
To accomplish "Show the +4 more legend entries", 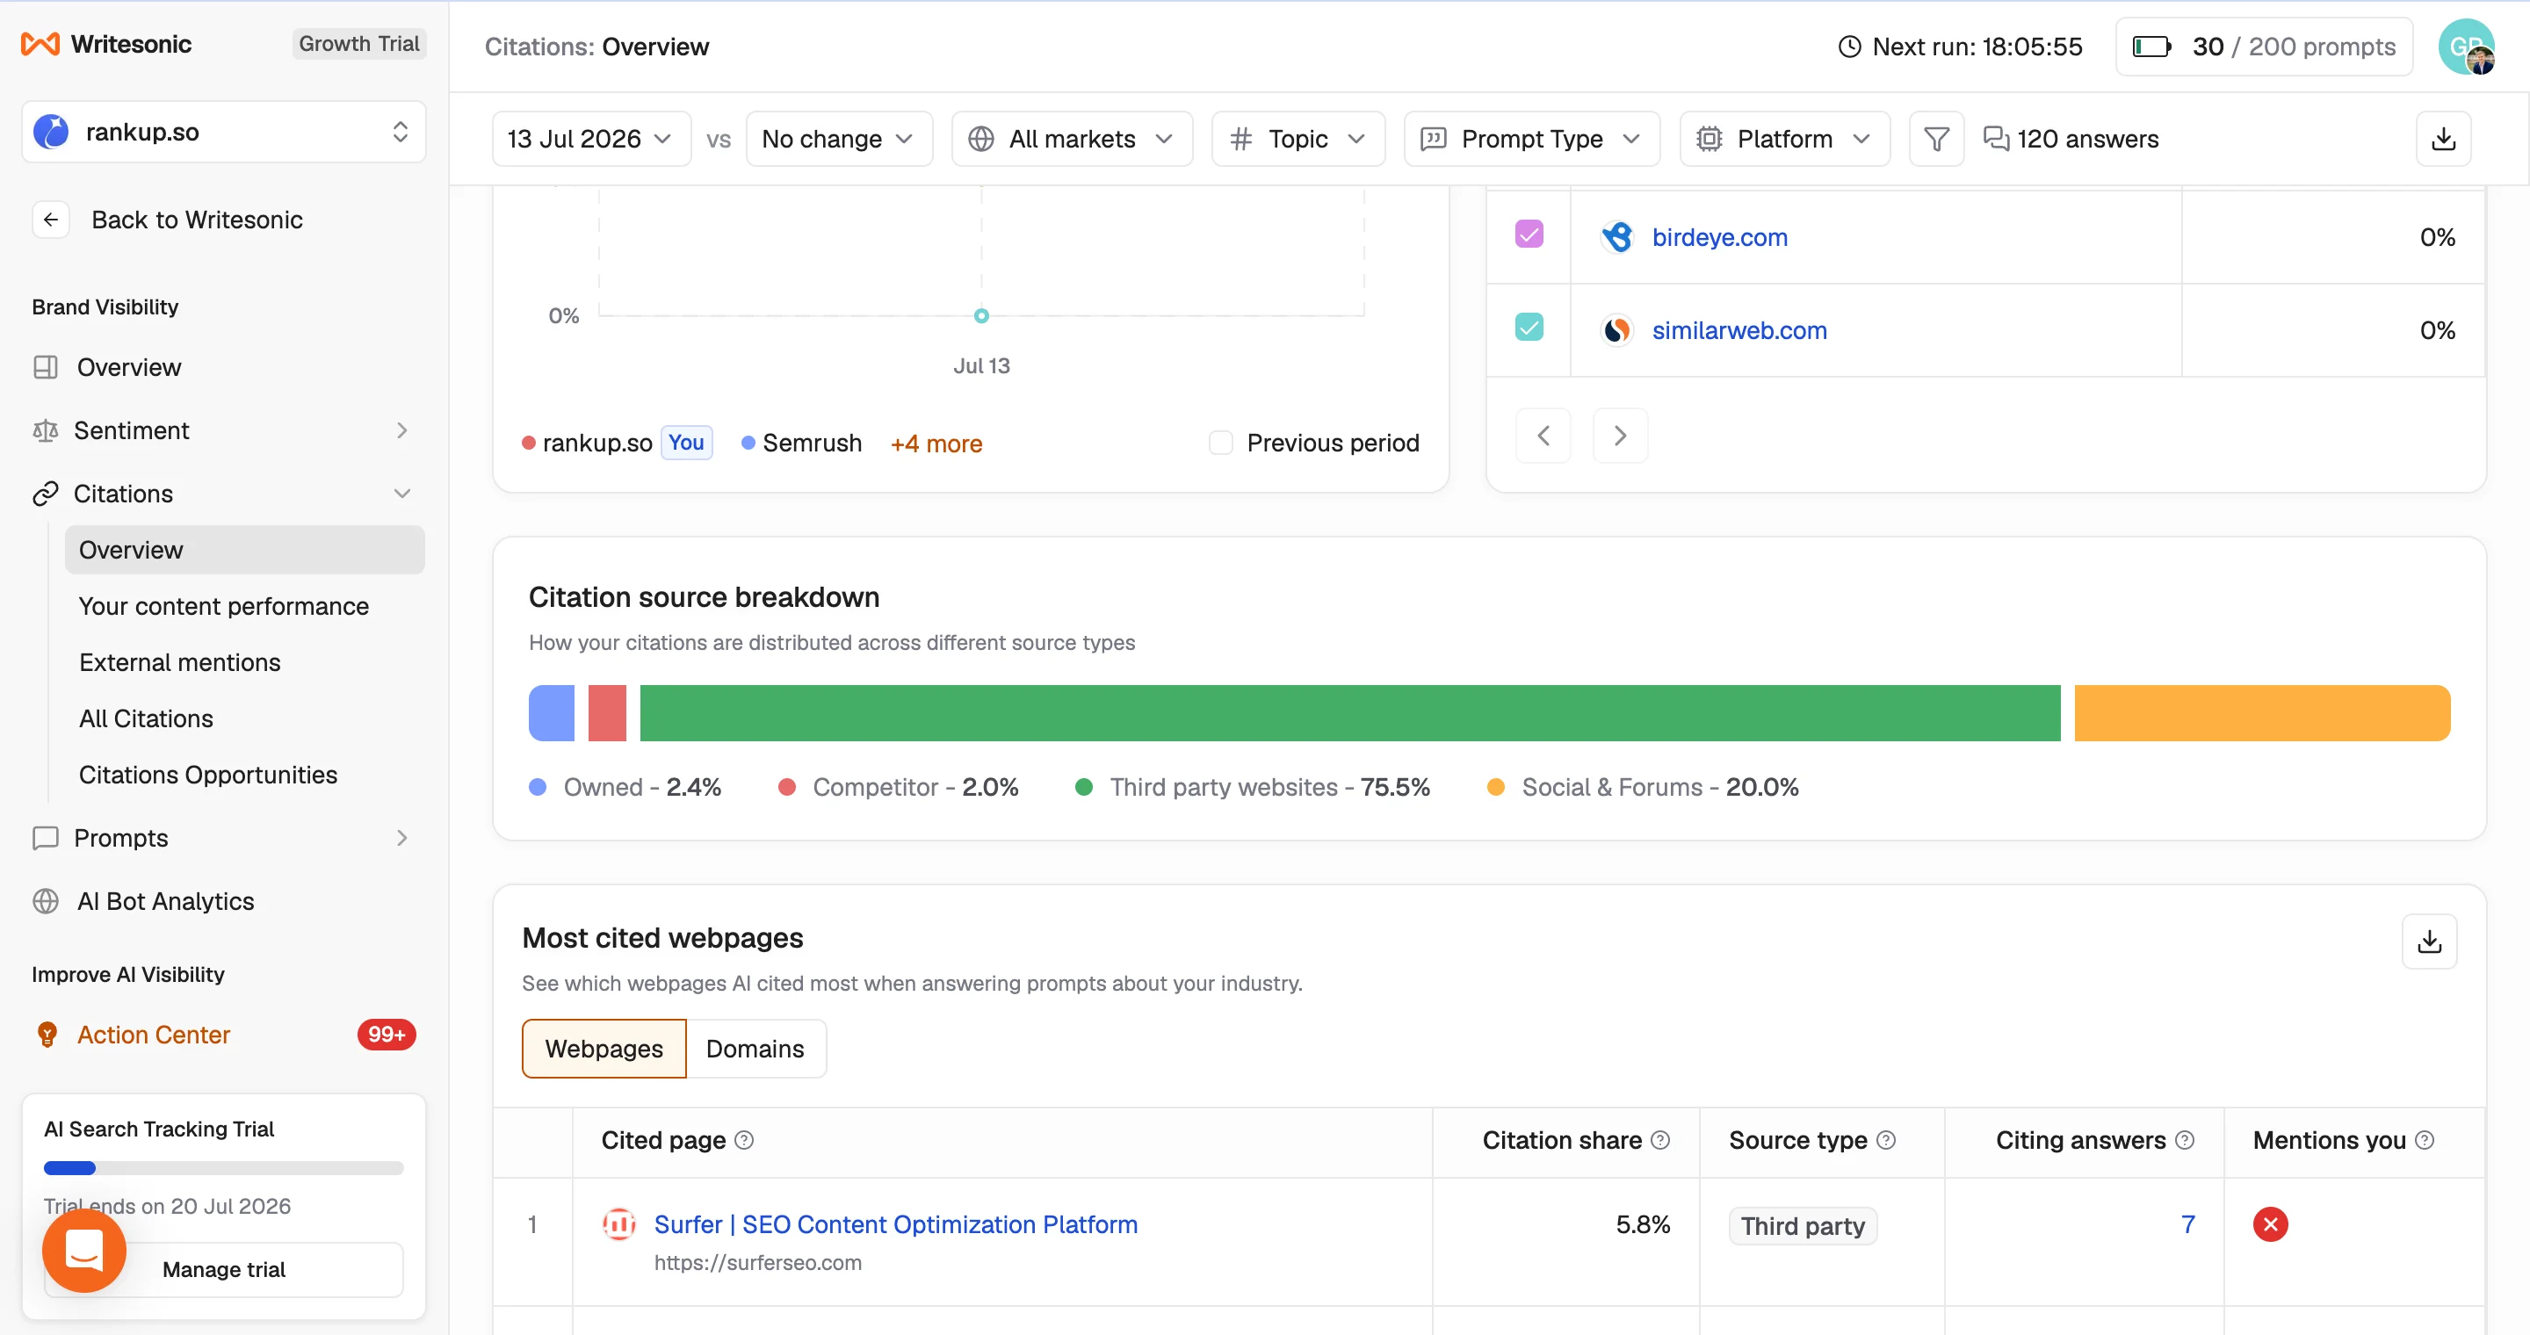I will [936, 444].
